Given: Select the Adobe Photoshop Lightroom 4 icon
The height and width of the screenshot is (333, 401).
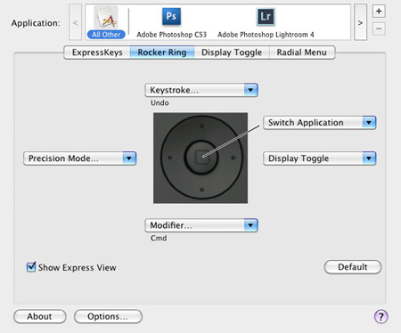Looking at the screenshot, I should coord(266,17).
